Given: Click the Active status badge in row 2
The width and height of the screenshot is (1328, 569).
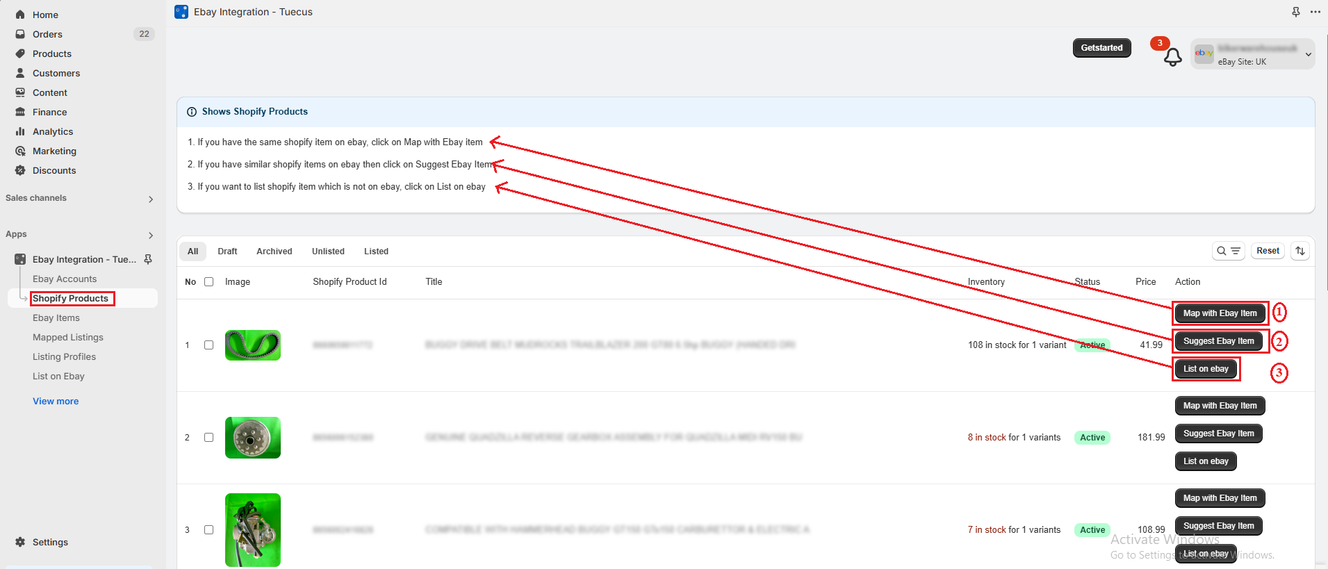Looking at the screenshot, I should [x=1092, y=438].
